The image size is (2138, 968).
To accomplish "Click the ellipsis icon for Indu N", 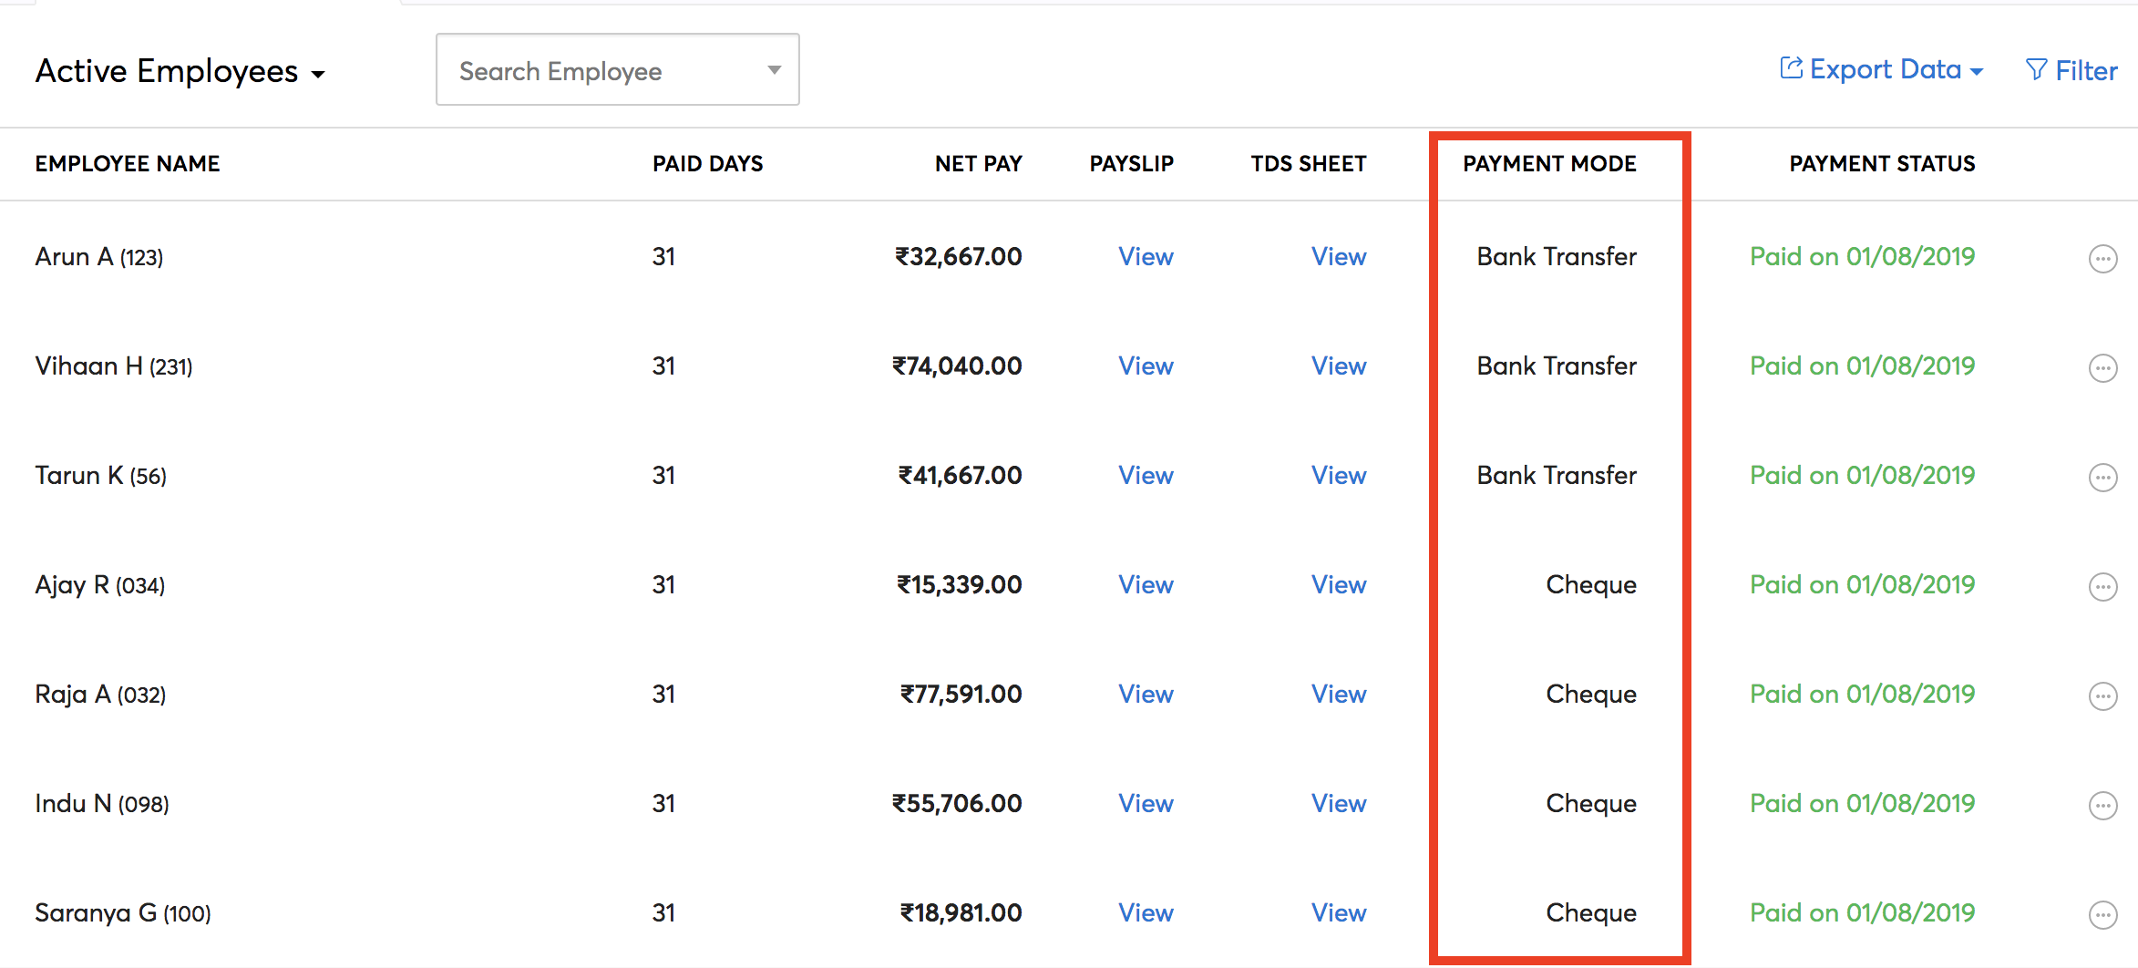I will (2102, 806).
